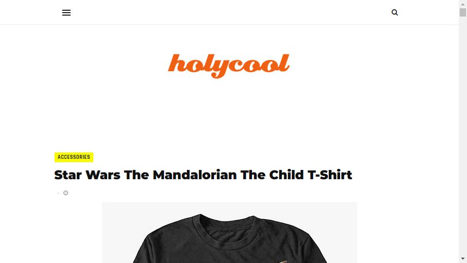Open the Star Wars Mandalorian T-Shirt headline
This screenshot has width=467, height=263.
[203, 175]
